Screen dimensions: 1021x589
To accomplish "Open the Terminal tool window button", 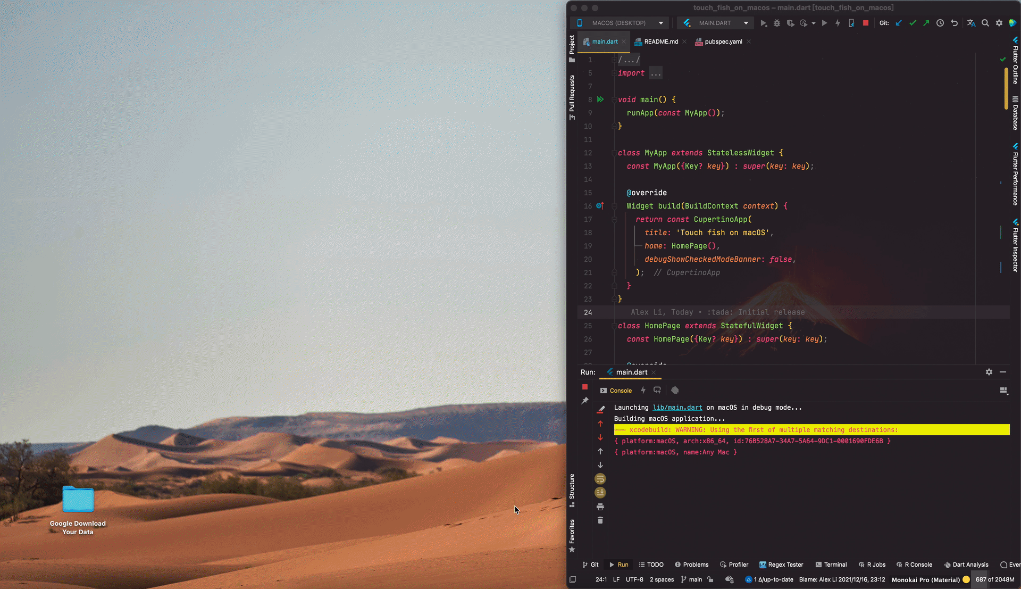I will click(831, 565).
